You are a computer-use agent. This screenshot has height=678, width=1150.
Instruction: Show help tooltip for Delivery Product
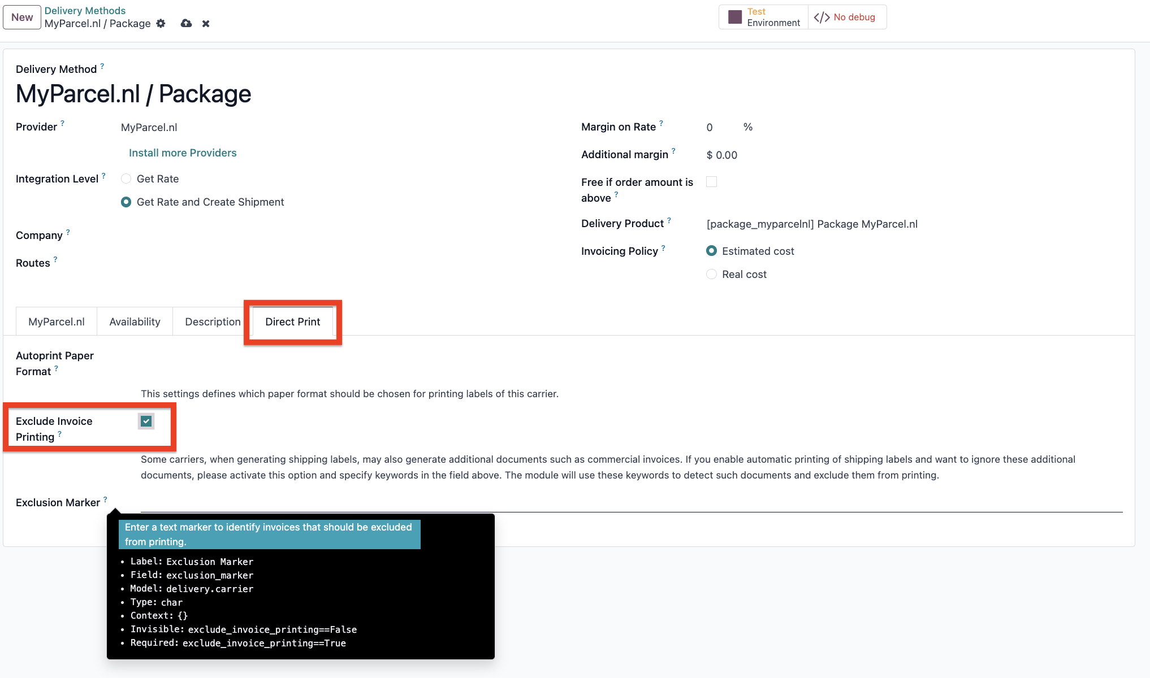[669, 220]
